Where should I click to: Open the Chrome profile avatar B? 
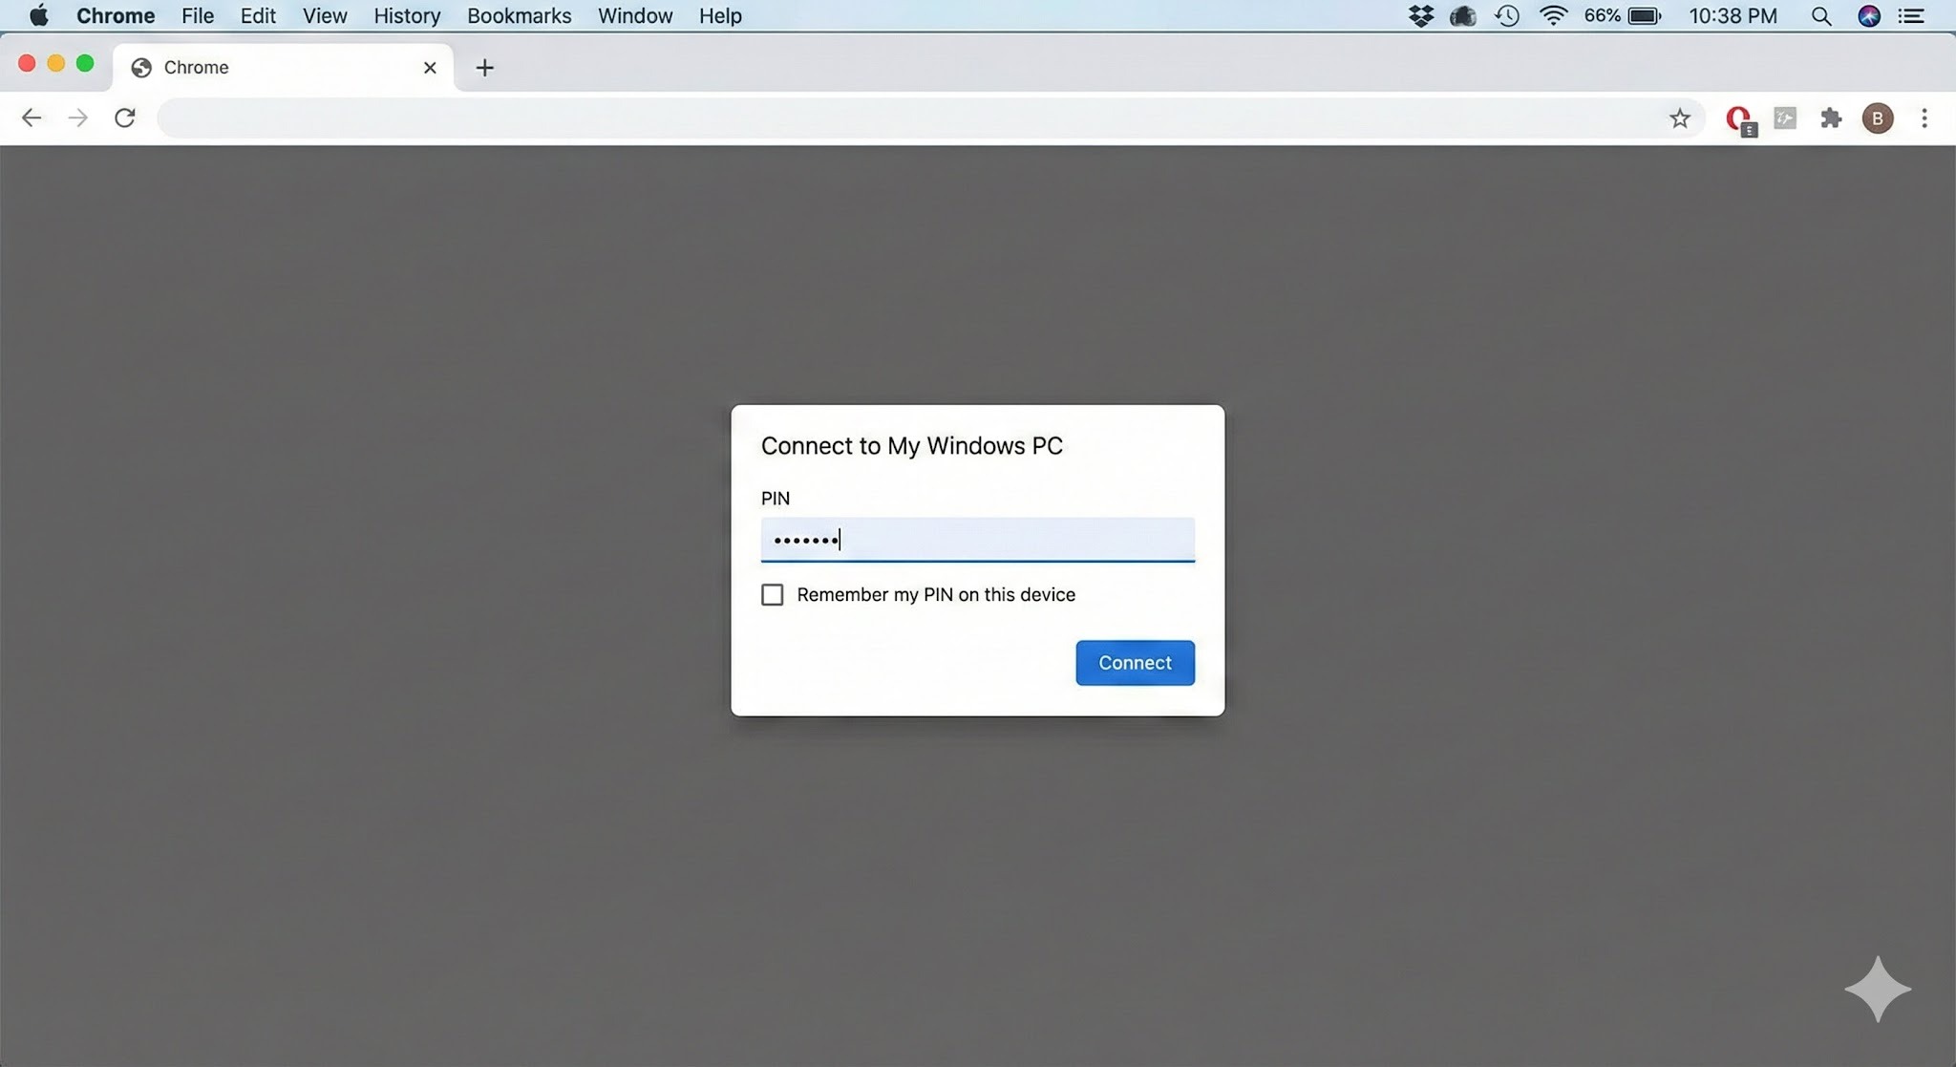click(1877, 118)
